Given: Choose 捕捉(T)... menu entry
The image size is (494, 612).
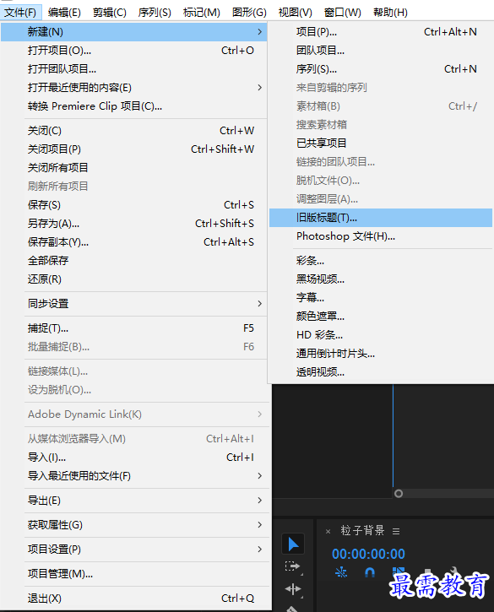Looking at the screenshot, I should tap(134, 328).
